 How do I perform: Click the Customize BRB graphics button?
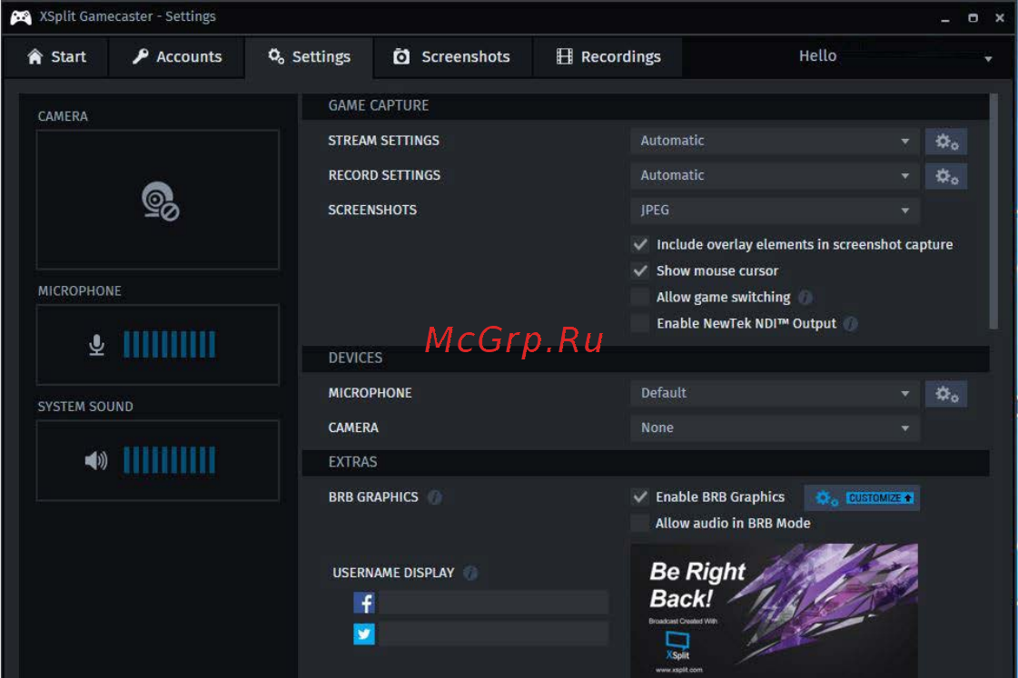coord(862,498)
